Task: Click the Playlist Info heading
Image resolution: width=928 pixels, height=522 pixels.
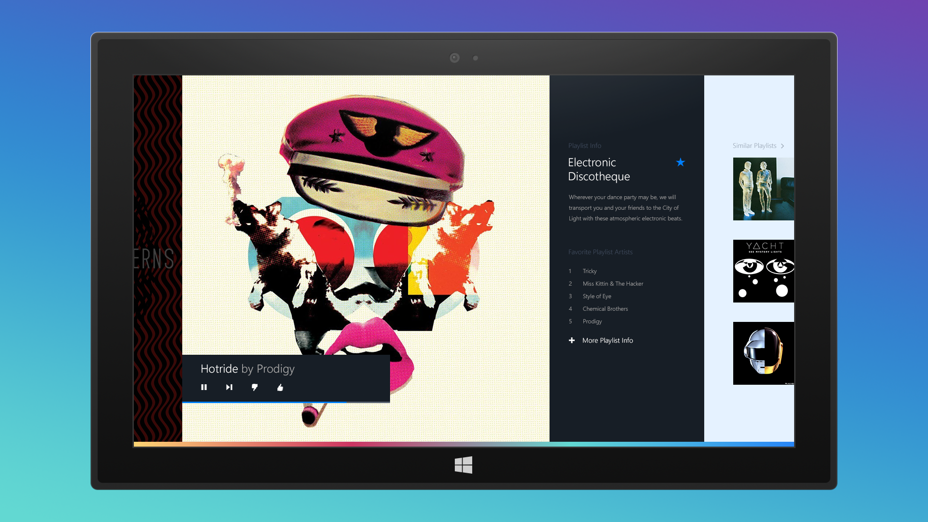Action: 585,145
